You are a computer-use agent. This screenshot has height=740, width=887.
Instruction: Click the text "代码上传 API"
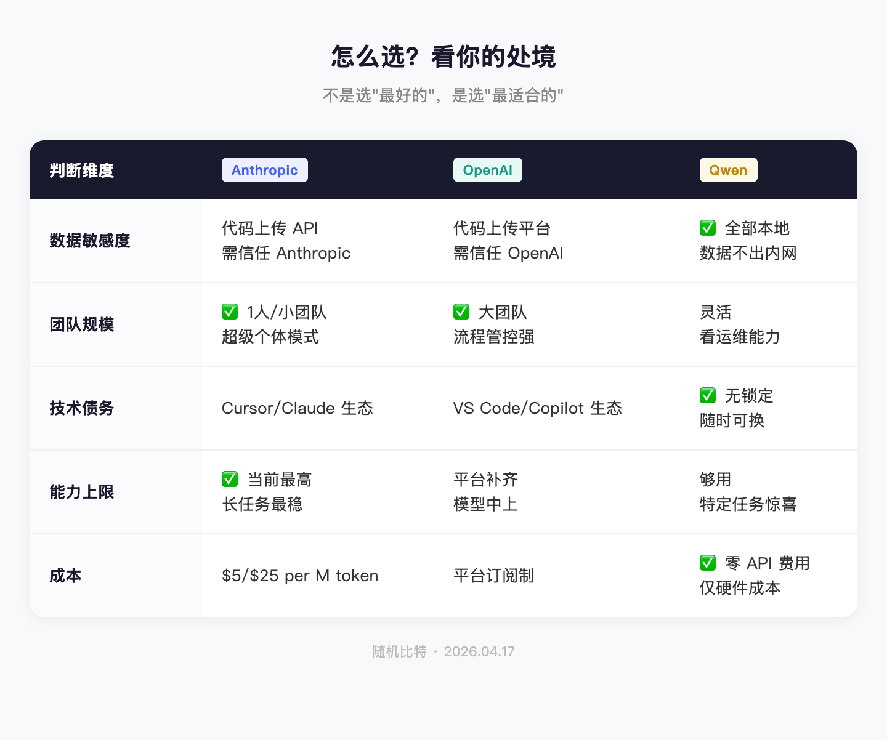click(270, 228)
